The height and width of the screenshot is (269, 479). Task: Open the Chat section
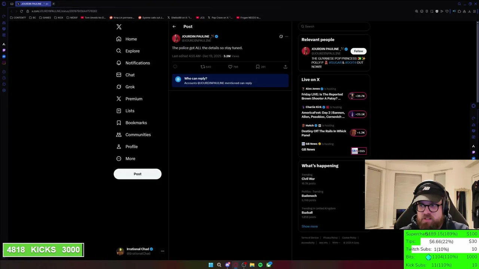click(x=125, y=75)
